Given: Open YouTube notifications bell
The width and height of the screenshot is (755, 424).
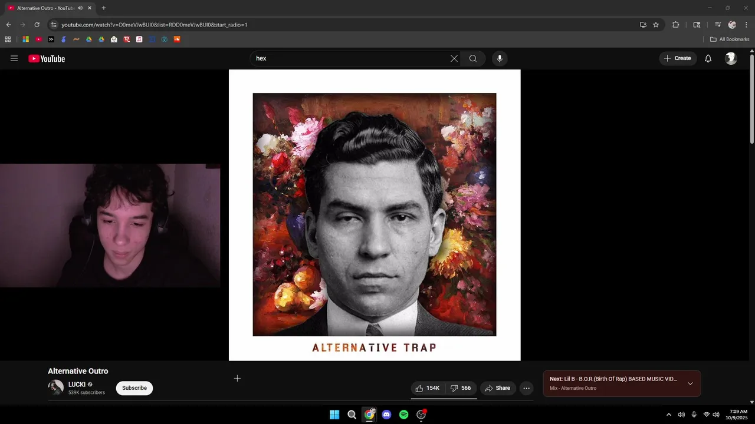Looking at the screenshot, I should click(708, 58).
